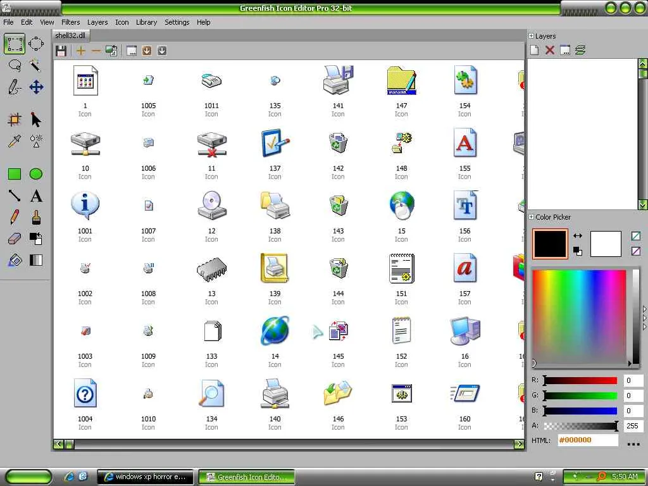
Task: Select the green rectangle shape tool
Action: (x=15, y=174)
